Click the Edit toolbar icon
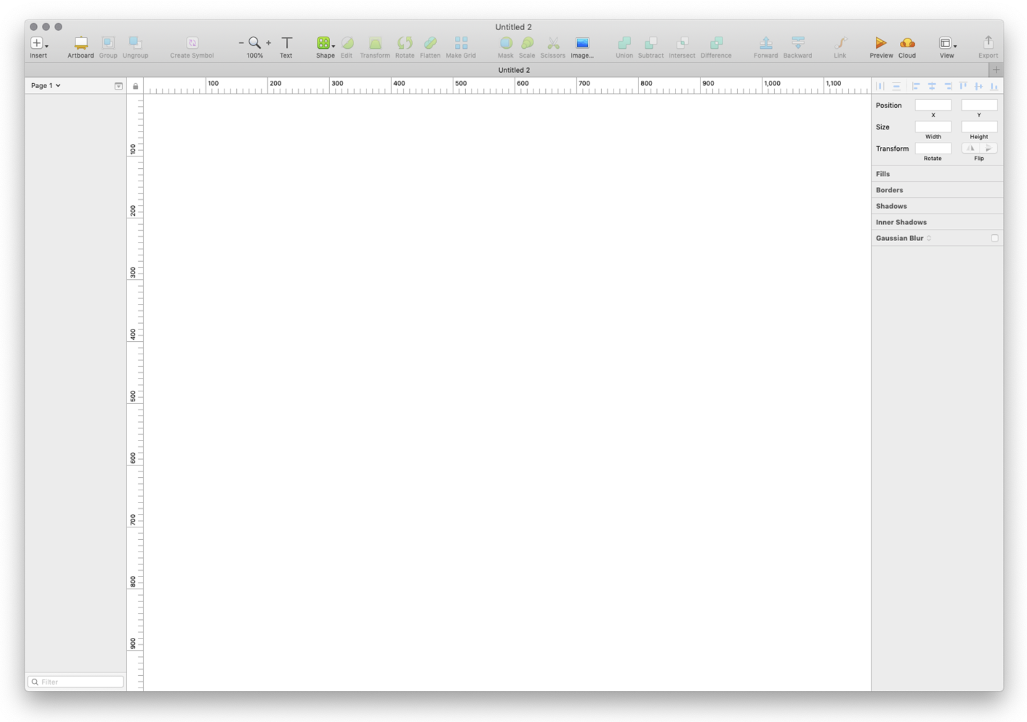Screen dimensions: 1027x722 (347, 43)
